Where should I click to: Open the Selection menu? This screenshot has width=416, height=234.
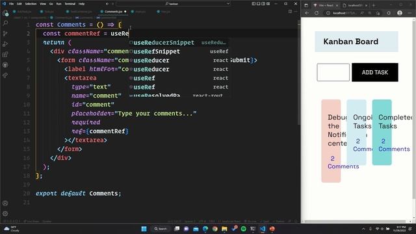click(31, 4)
